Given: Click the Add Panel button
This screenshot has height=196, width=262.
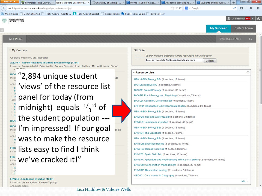Looking at the screenshot, I should (x=16, y=39).
